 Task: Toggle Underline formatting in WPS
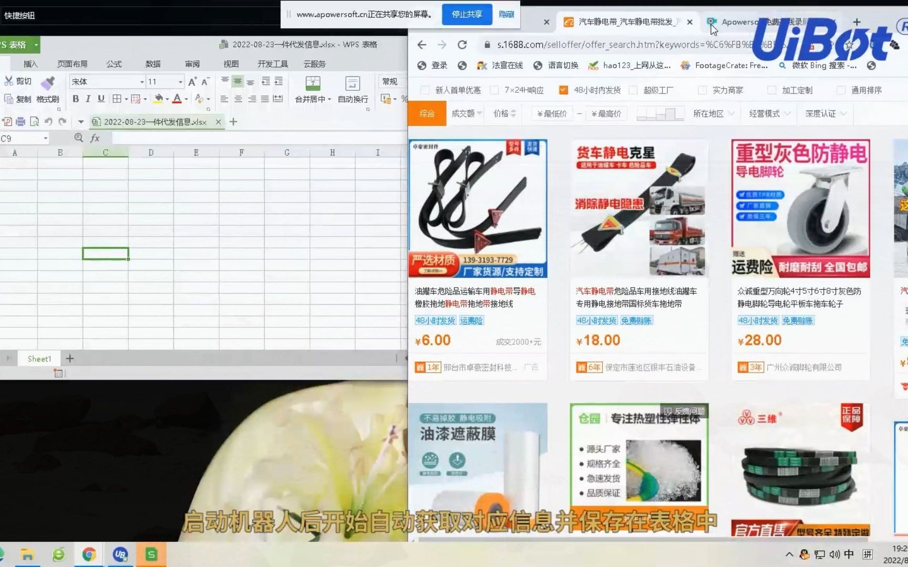click(101, 99)
